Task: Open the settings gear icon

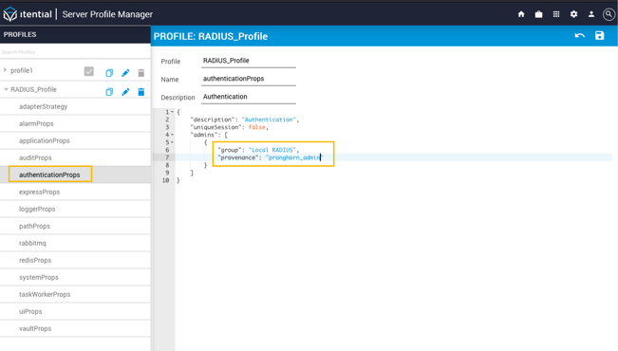Action: click(x=573, y=14)
